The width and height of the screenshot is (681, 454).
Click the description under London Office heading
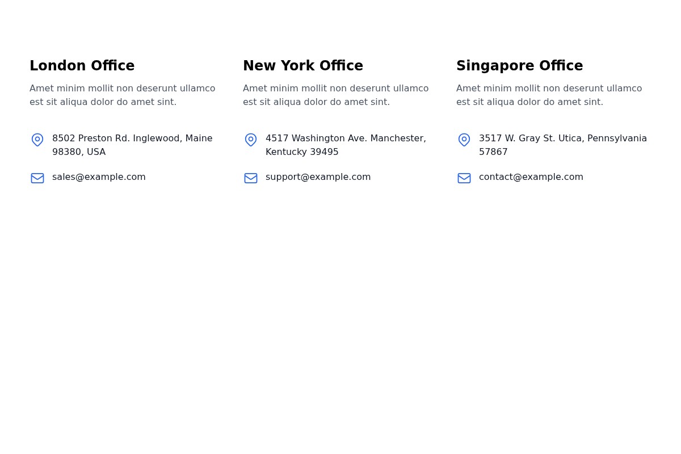122,95
